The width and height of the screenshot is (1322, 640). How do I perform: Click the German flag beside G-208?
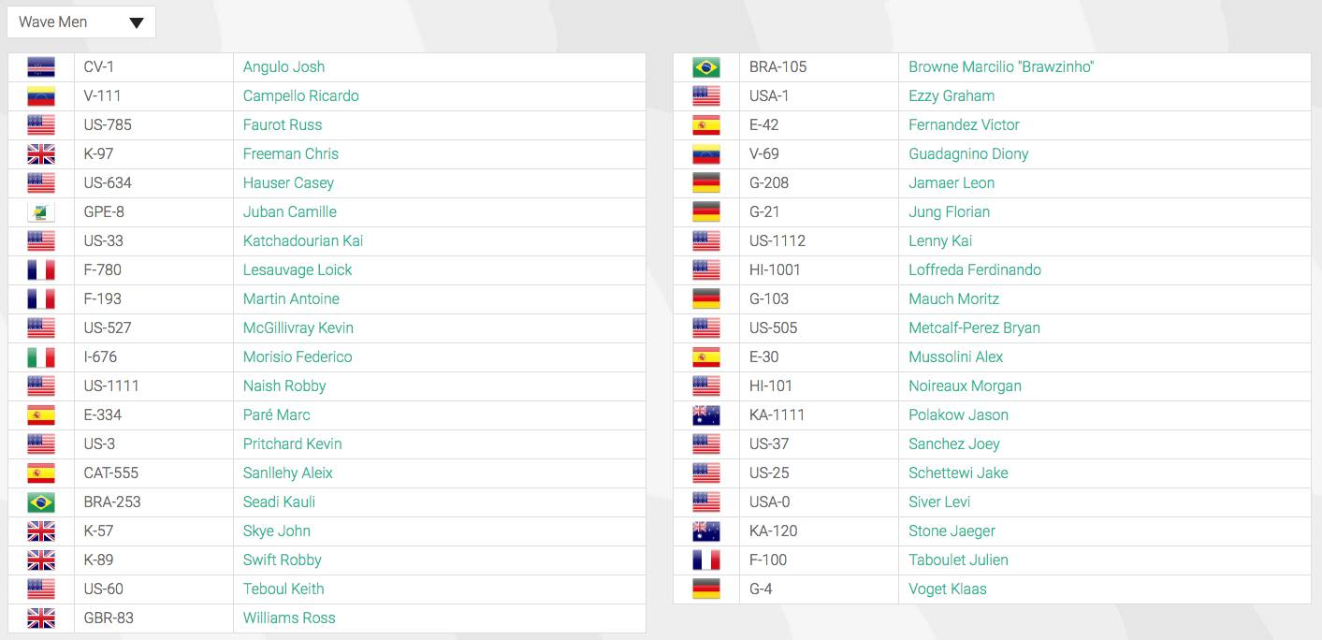[706, 183]
